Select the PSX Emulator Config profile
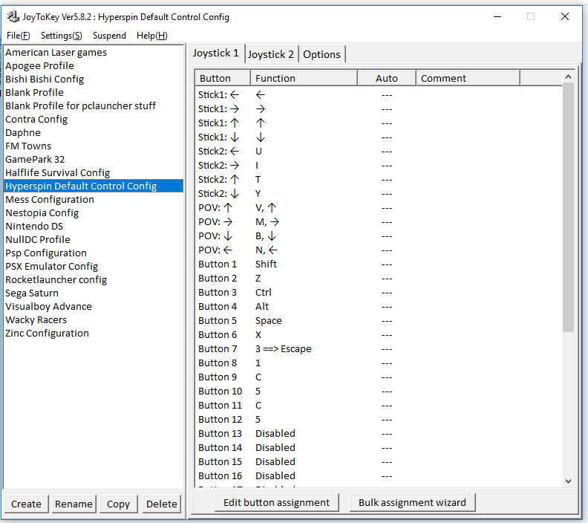This screenshot has width=588, height=523. pos(94,267)
